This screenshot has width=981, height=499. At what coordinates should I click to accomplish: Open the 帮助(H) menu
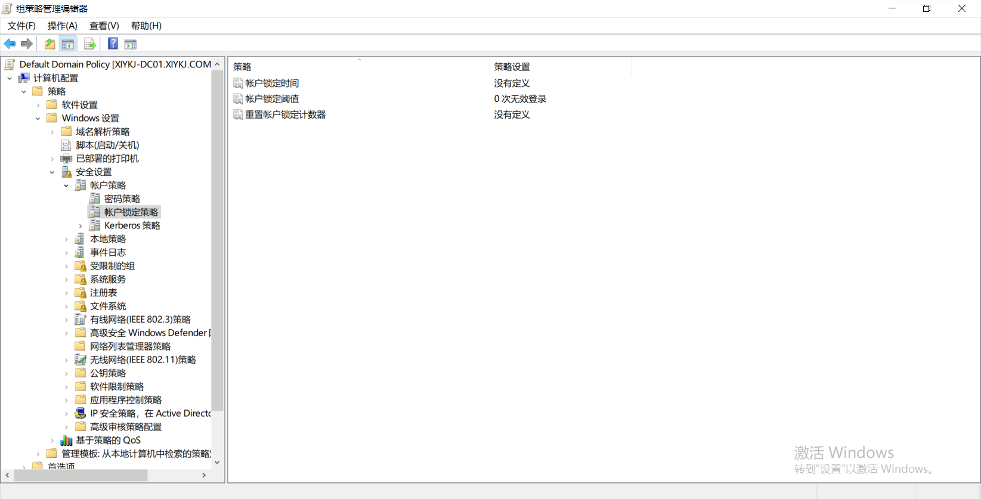point(146,26)
